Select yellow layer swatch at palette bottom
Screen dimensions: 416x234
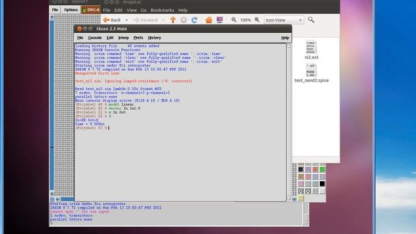(300, 198)
